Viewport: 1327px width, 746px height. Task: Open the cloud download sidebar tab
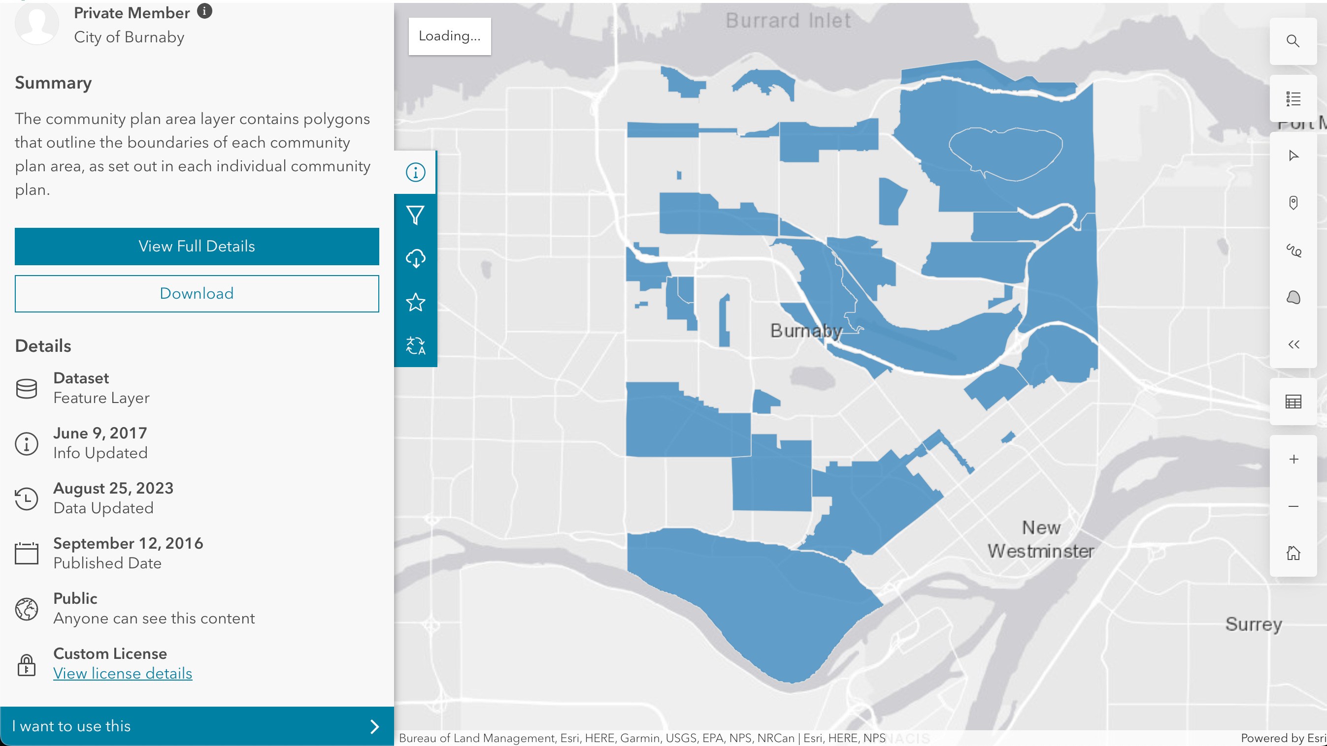click(x=415, y=258)
